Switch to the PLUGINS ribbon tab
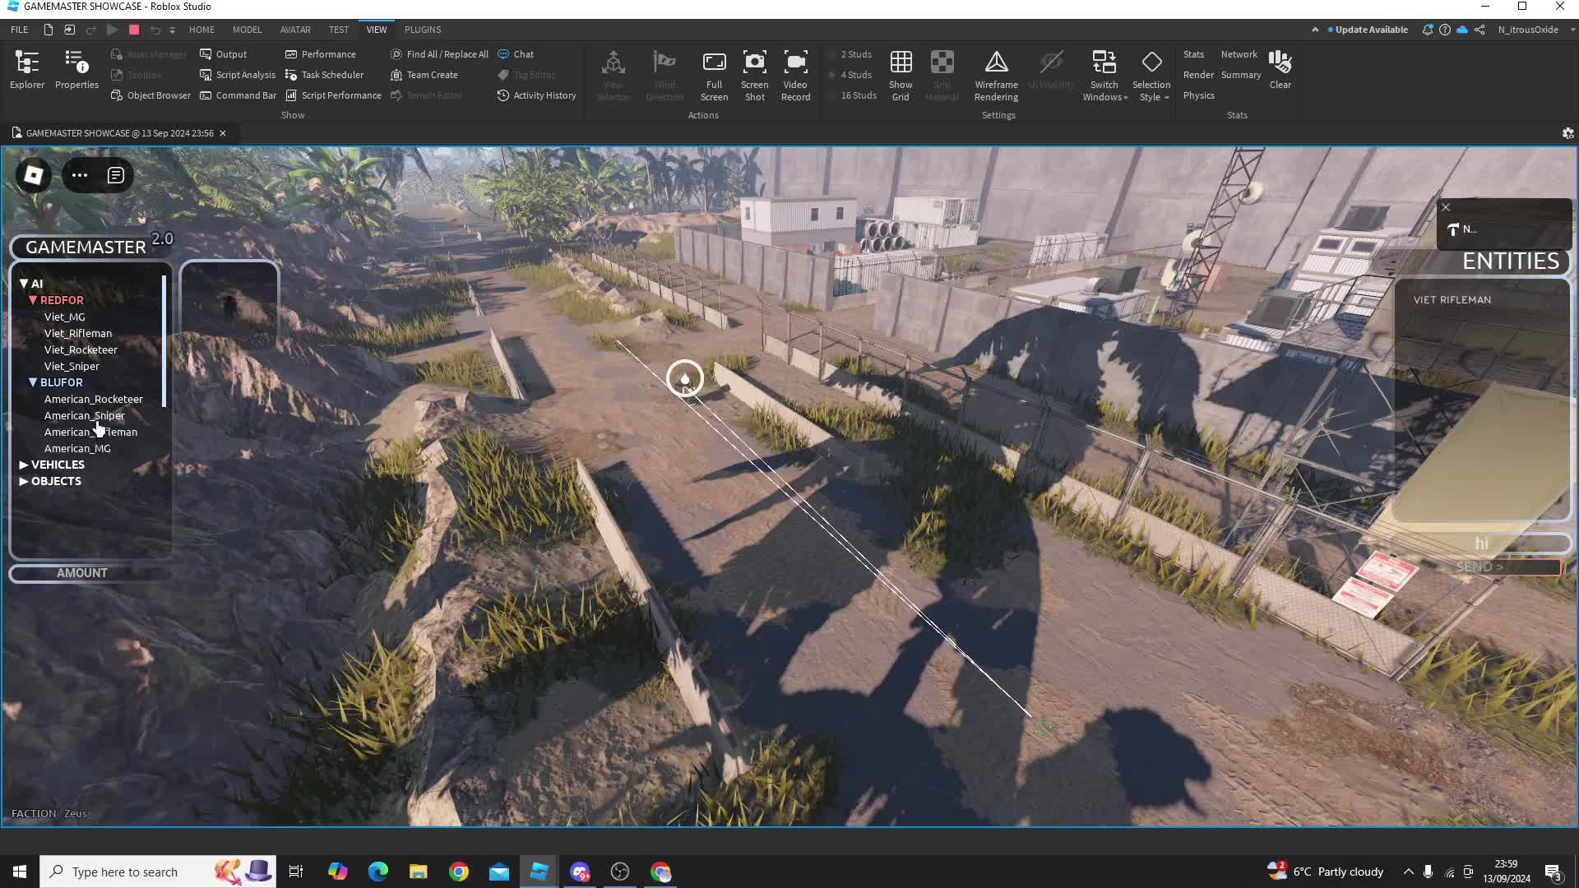Viewport: 1579px width, 888px height. coord(423,30)
